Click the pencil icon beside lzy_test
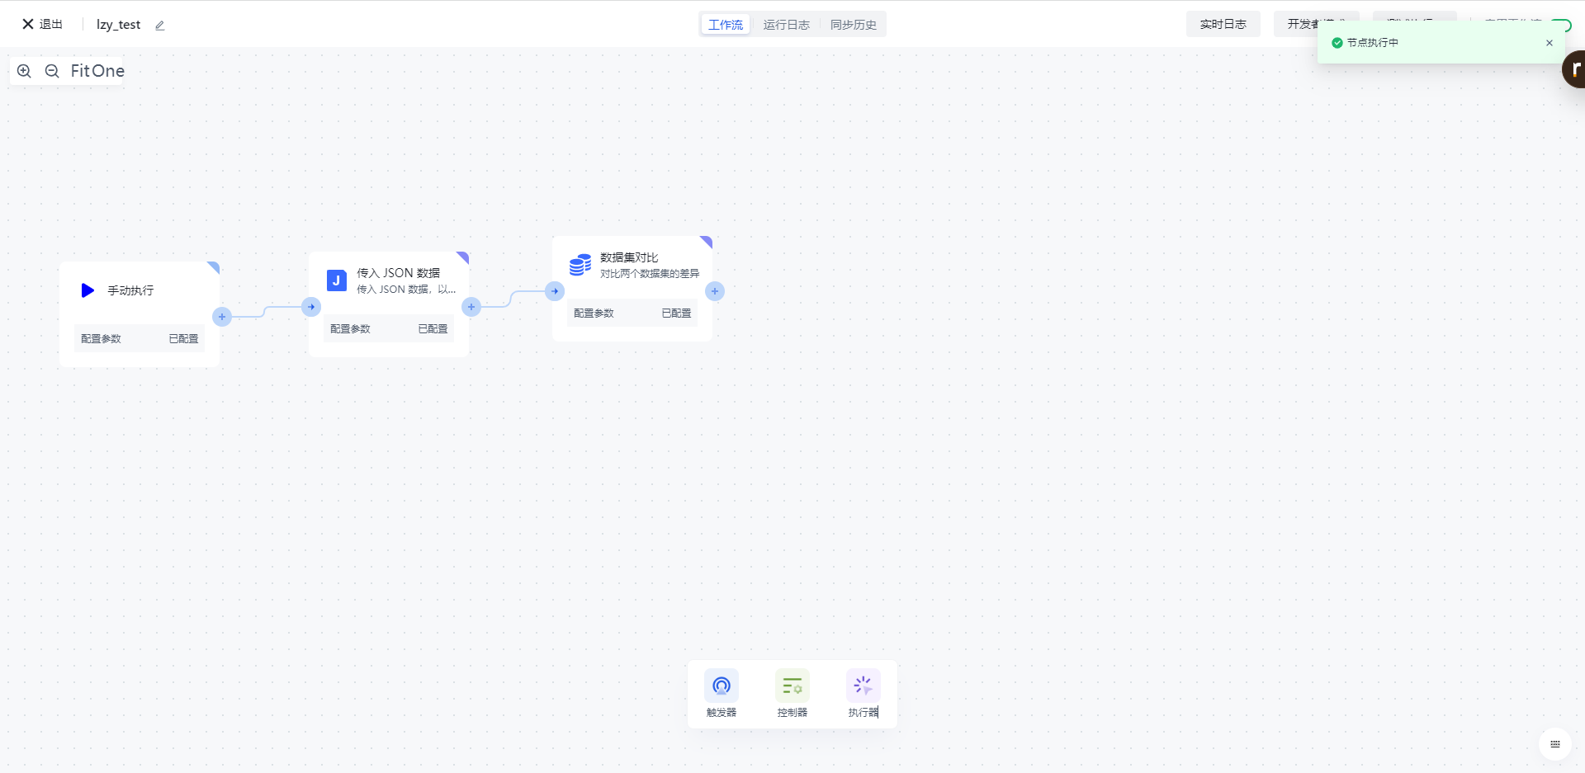Image resolution: width=1585 pixels, height=773 pixels. coord(160,26)
